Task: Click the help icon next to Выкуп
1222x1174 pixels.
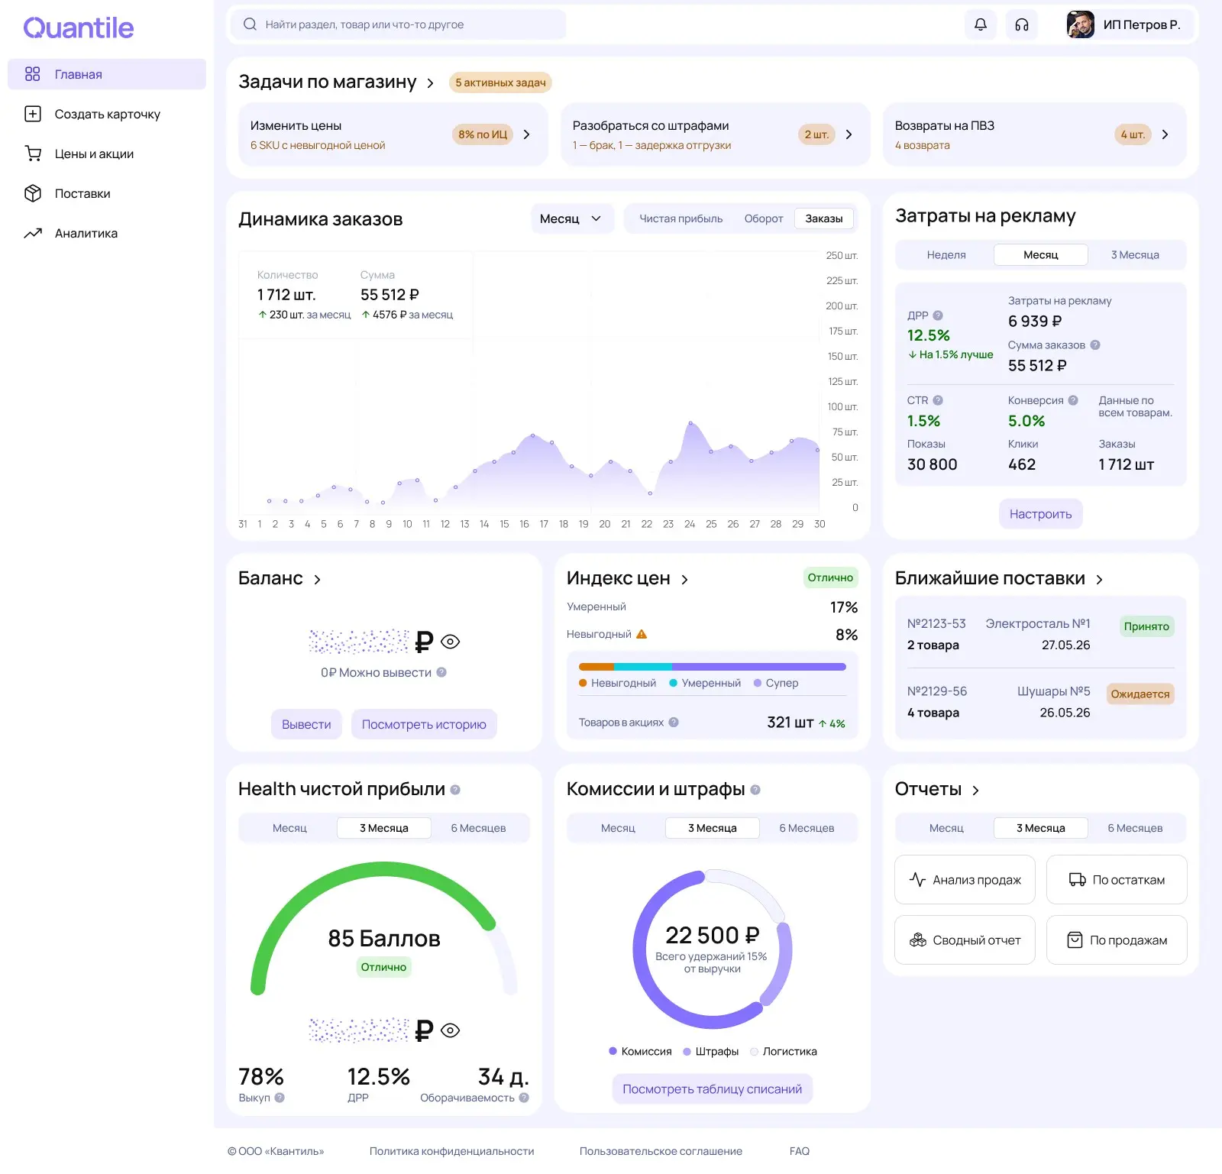Action: (280, 1098)
